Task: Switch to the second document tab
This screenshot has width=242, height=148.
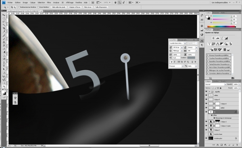Action: [60, 11]
